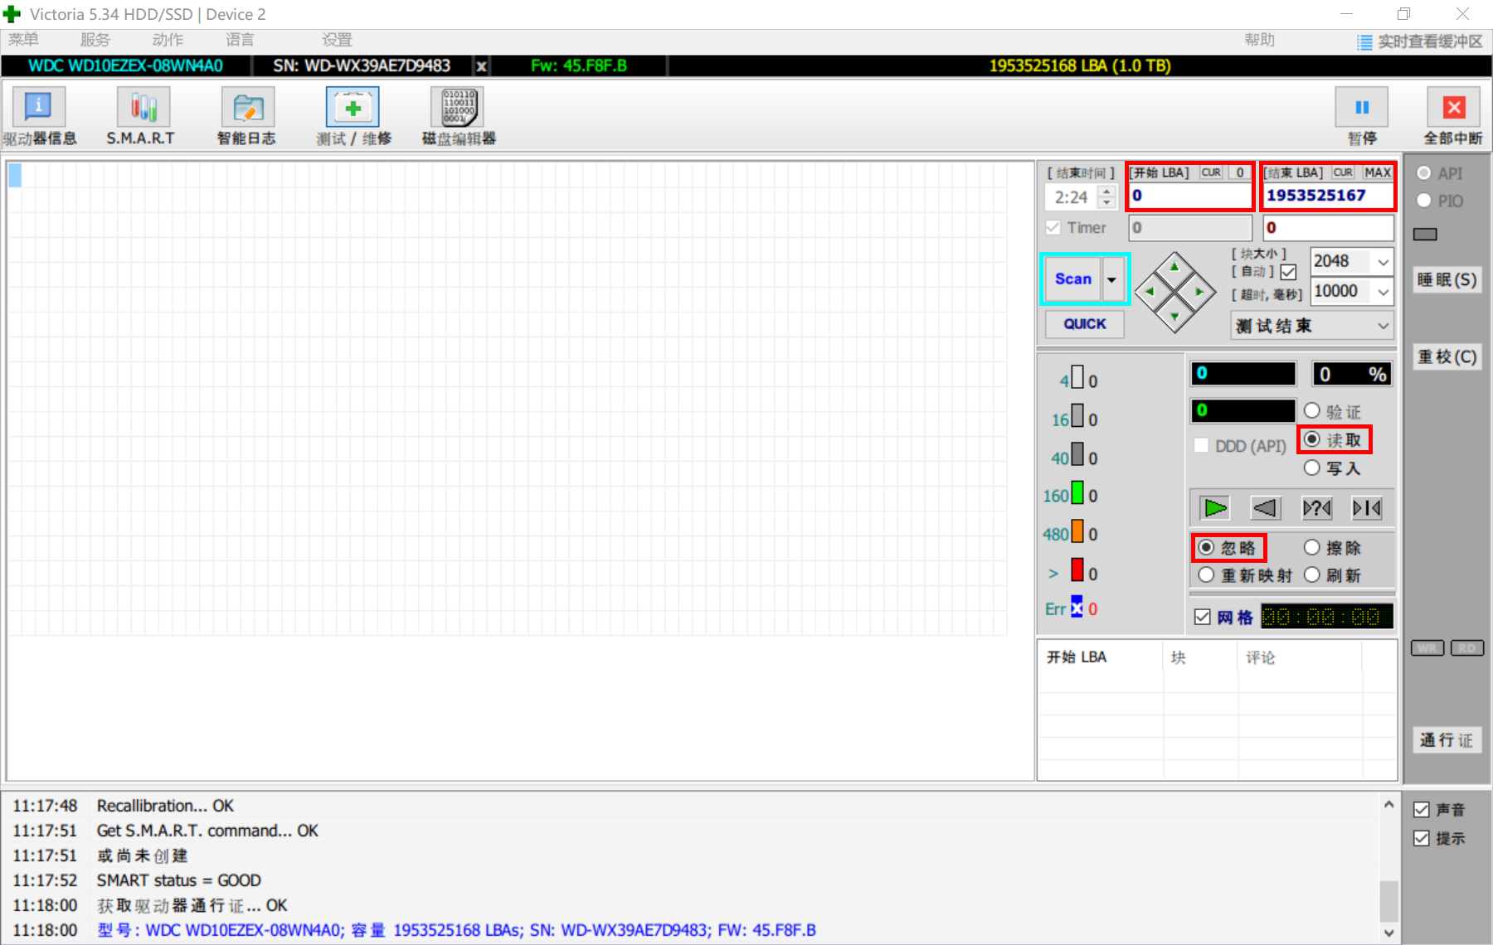Open the Actions (动作) menu
Image resolution: width=1493 pixels, height=945 pixels.
(168, 40)
